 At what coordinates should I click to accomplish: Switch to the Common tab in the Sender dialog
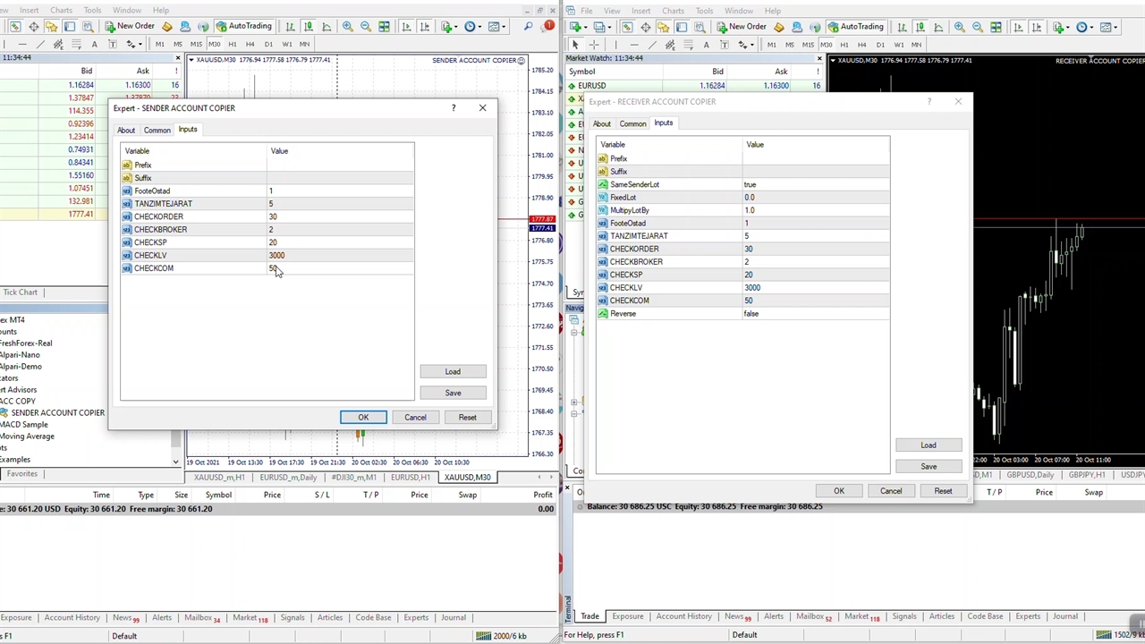(x=157, y=130)
